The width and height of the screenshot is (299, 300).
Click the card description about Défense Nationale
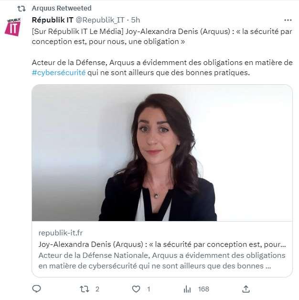(162, 261)
